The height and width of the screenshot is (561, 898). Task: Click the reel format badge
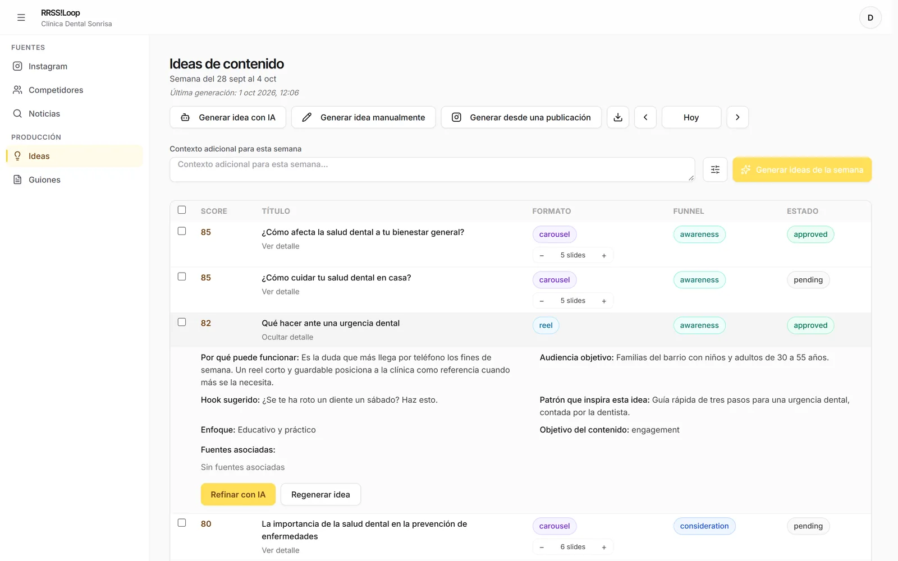(546, 325)
